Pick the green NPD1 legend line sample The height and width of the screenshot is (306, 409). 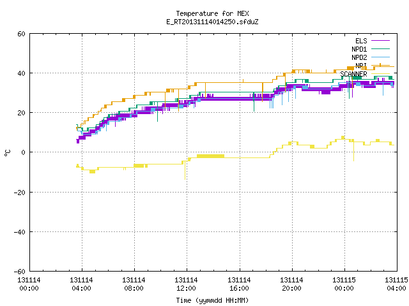coord(381,48)
